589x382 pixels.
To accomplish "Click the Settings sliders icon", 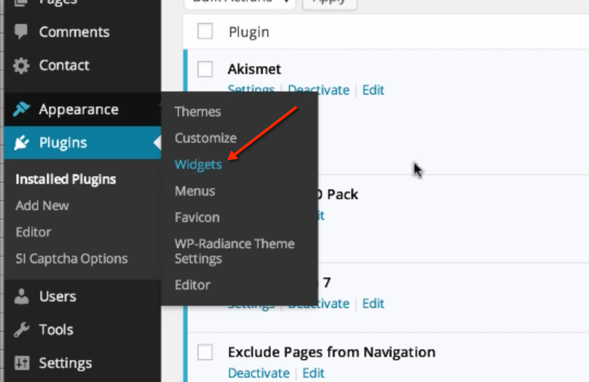I will (x=21, y=363).
